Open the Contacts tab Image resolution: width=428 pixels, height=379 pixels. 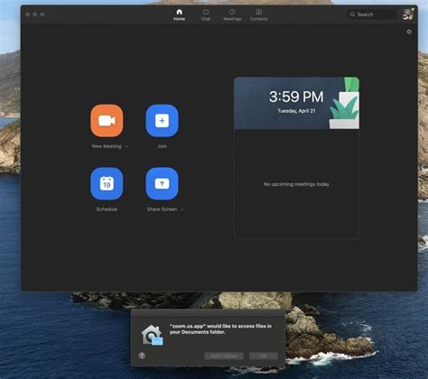click(258, 14)
